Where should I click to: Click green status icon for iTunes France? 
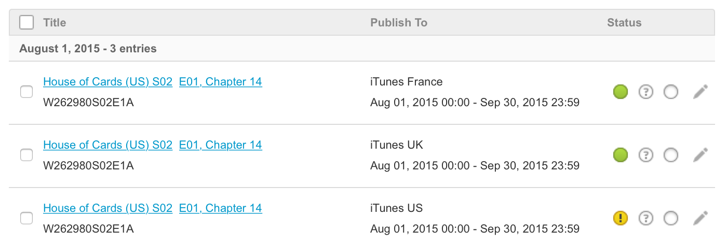[x=621, y=92]
